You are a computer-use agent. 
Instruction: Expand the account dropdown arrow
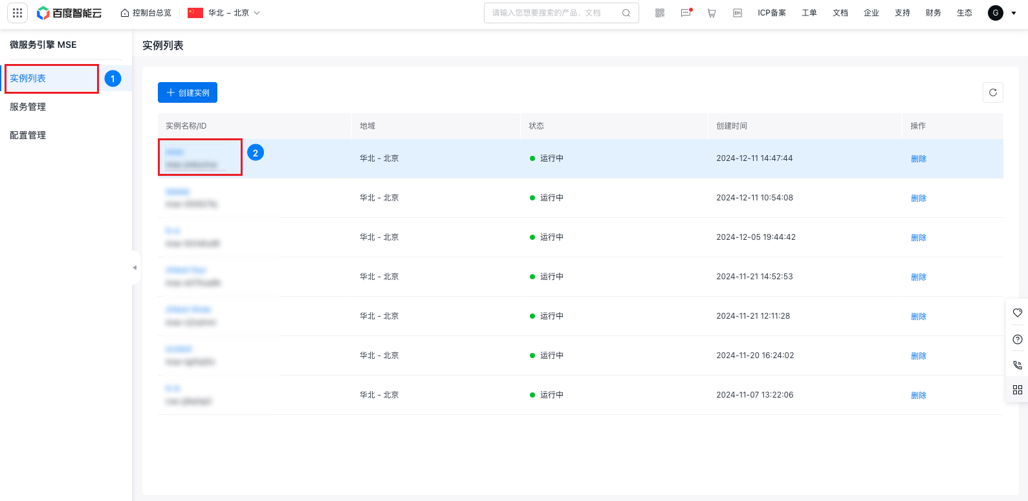click(1014, 13)
